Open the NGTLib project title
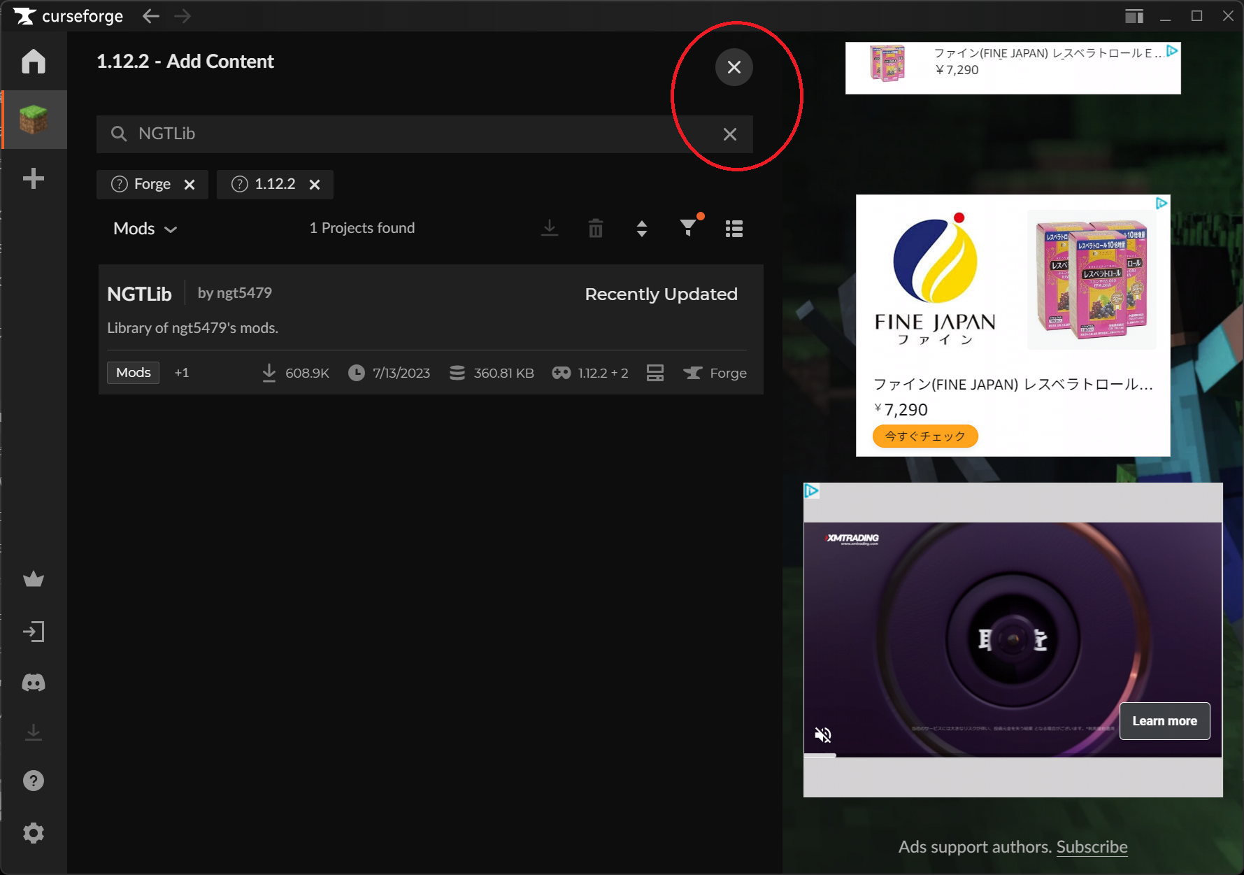Screen dimensions: 1244x875 [x=139, y=294]
